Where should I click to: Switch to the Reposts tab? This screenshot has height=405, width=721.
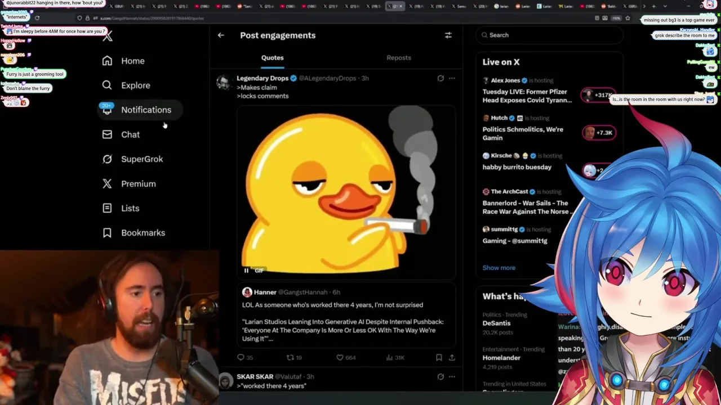[x=399, y=58]
